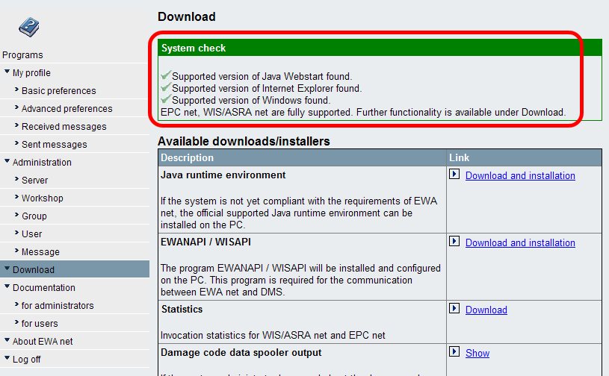Click arrow icon beside EWANAPI download link
The height and width of the screenshot is (376, 609).
coord(454,242)
